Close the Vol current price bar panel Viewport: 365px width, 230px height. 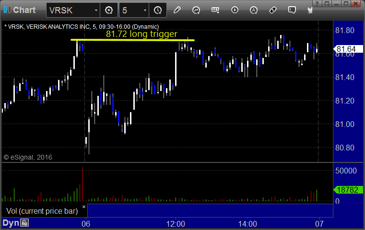click(x=84, y=207)
